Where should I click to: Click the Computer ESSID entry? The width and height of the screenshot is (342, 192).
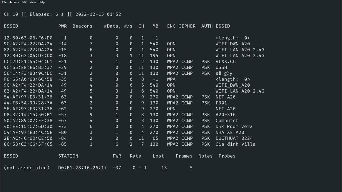tap(227, 121)
